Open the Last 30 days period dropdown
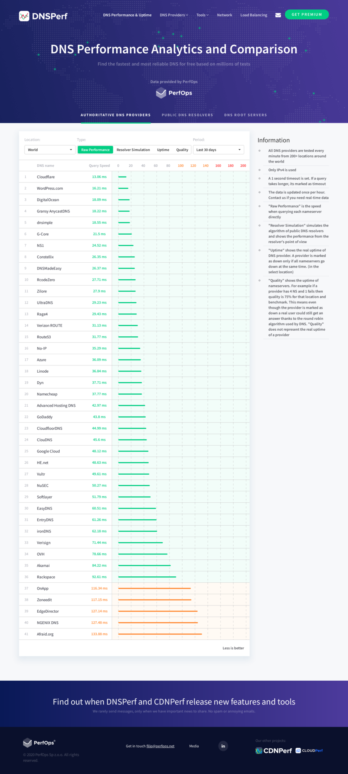 pyautogui.click(x=218, y=150)
